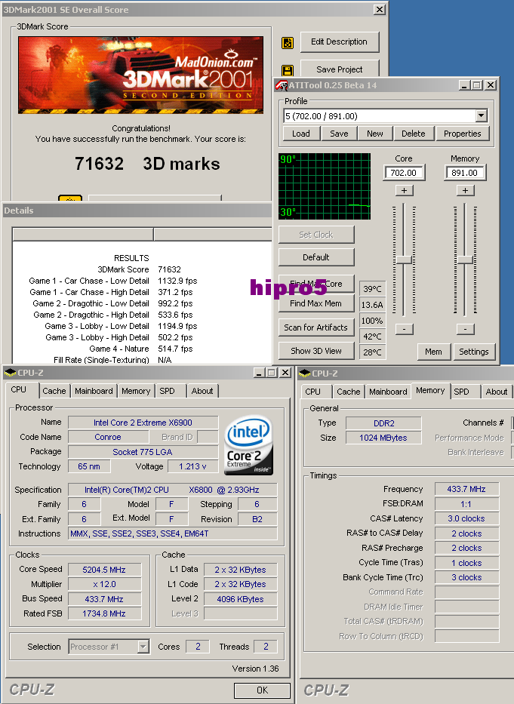514x704 pixels.
Task: Click the memory size 1024 MBytes
Action: point(383,438)
